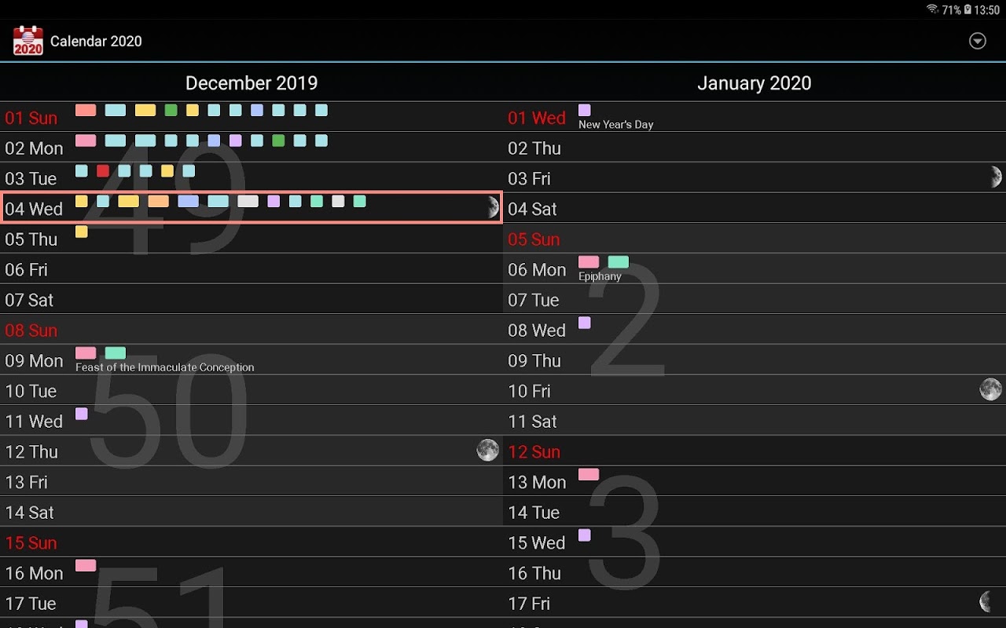Click the moon phase icon on 04 Wed December
This screenshot has width=1006, height=628.
492,207
